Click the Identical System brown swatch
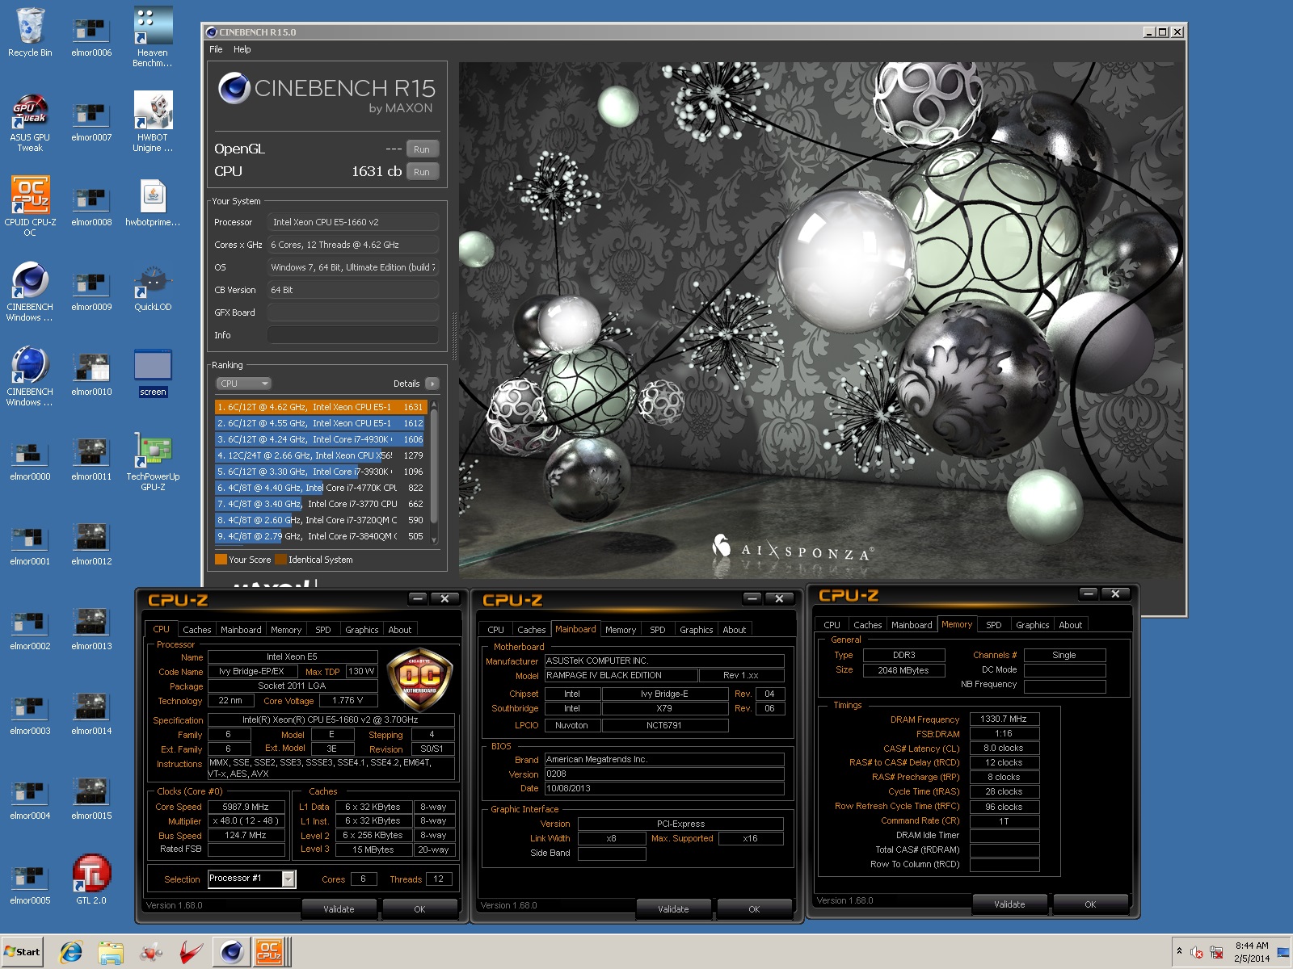 coord(280,560)
